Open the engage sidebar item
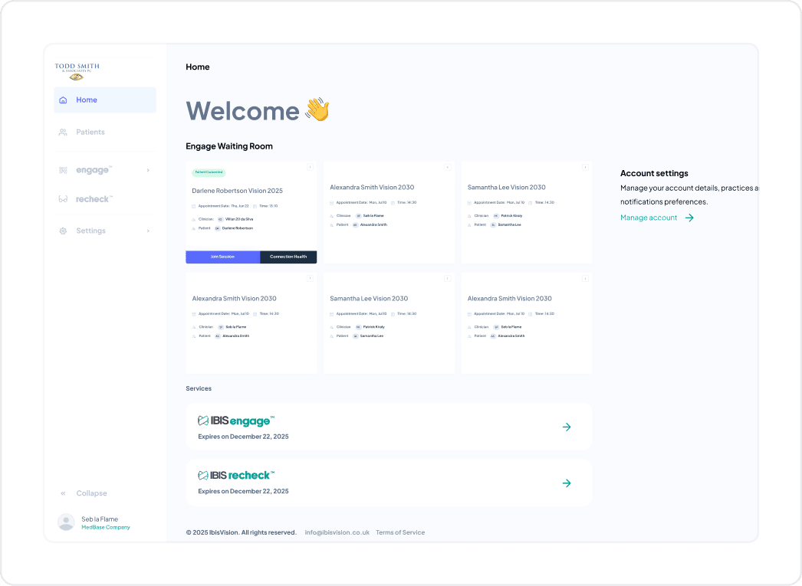Image resolution: width=802 pixels, height=586 pixels. 105,170
